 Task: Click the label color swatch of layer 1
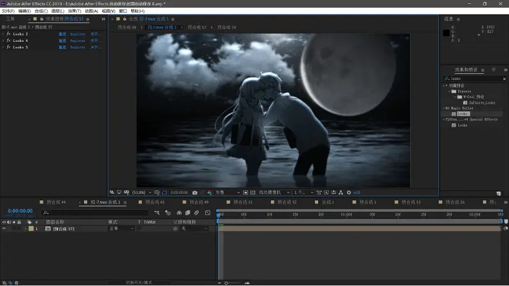[31, 229]
